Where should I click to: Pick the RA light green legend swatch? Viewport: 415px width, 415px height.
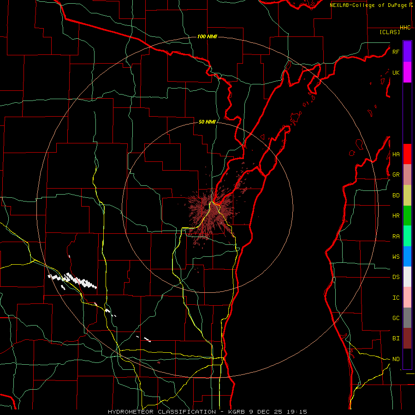pos(407,236)
